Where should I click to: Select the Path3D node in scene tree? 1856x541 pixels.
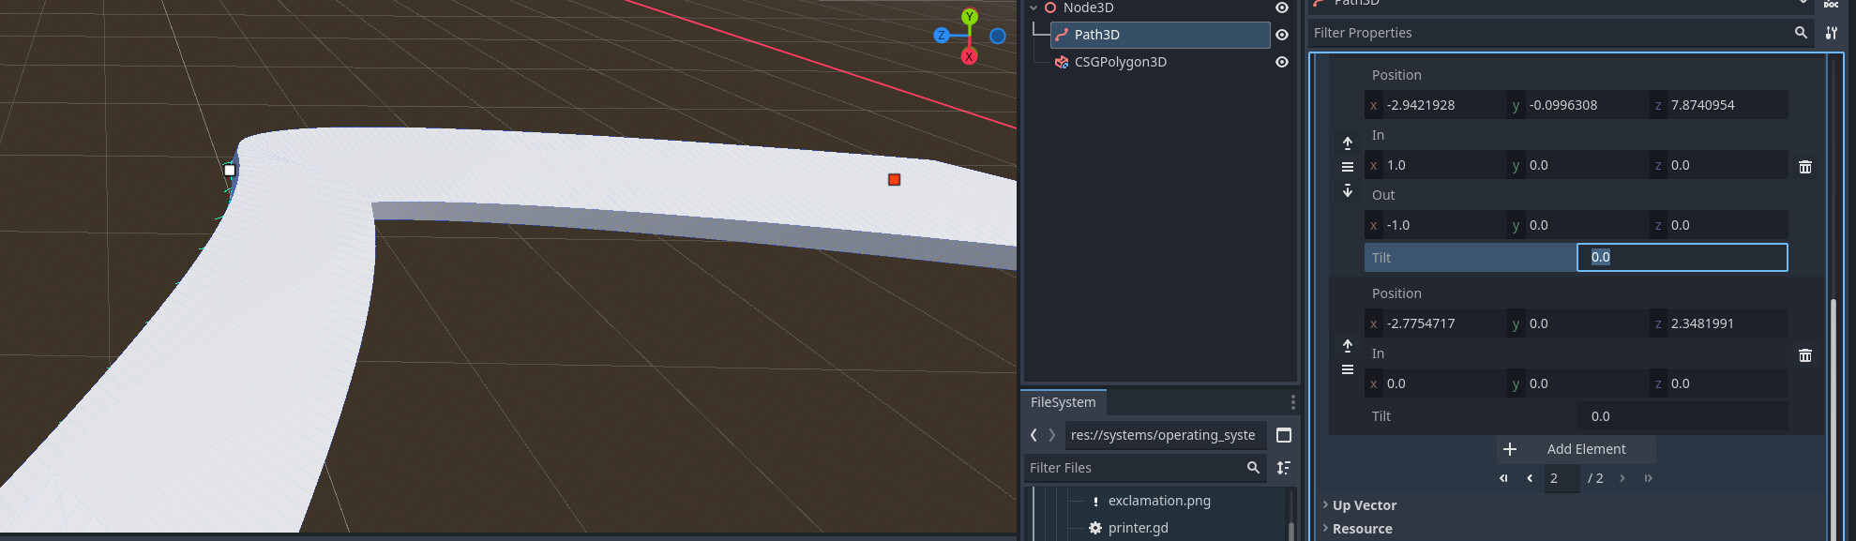pos(1160,35)
